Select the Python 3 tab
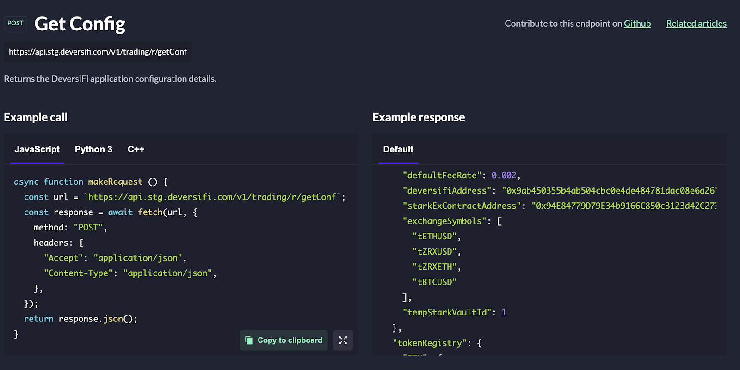 (x=93, y=149)
